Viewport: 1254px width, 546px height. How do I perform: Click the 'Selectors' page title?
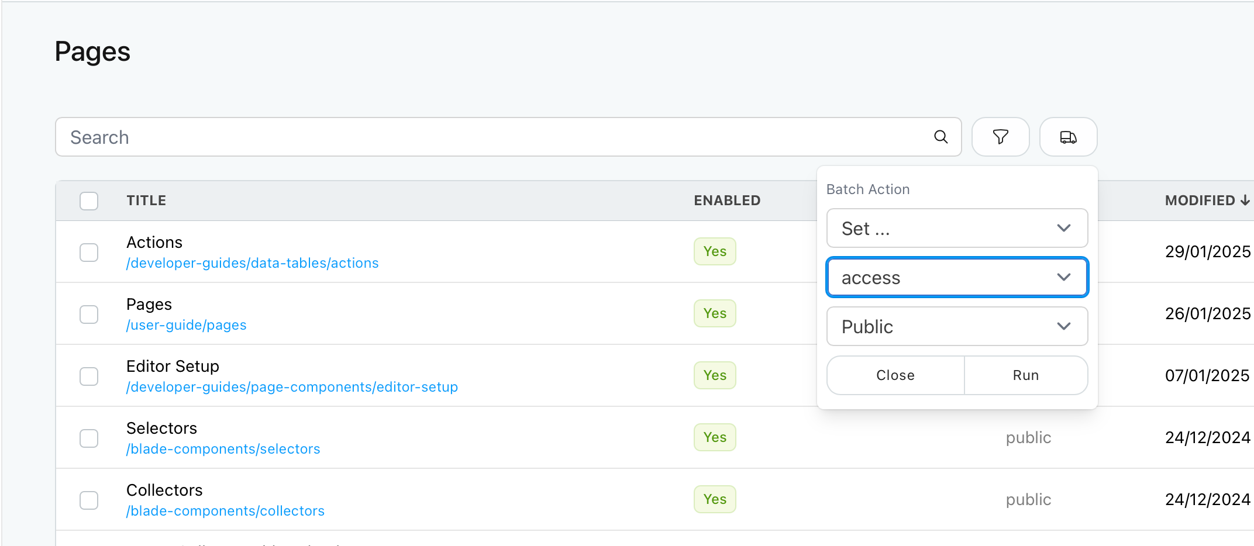pos(161,428)
